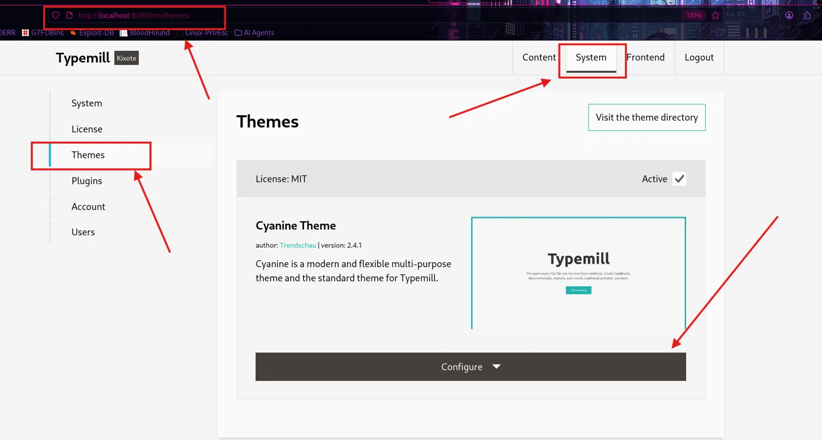Click the Typemill logo text
The height and width of the screenshot is (440, 822).
click(83, 58)
